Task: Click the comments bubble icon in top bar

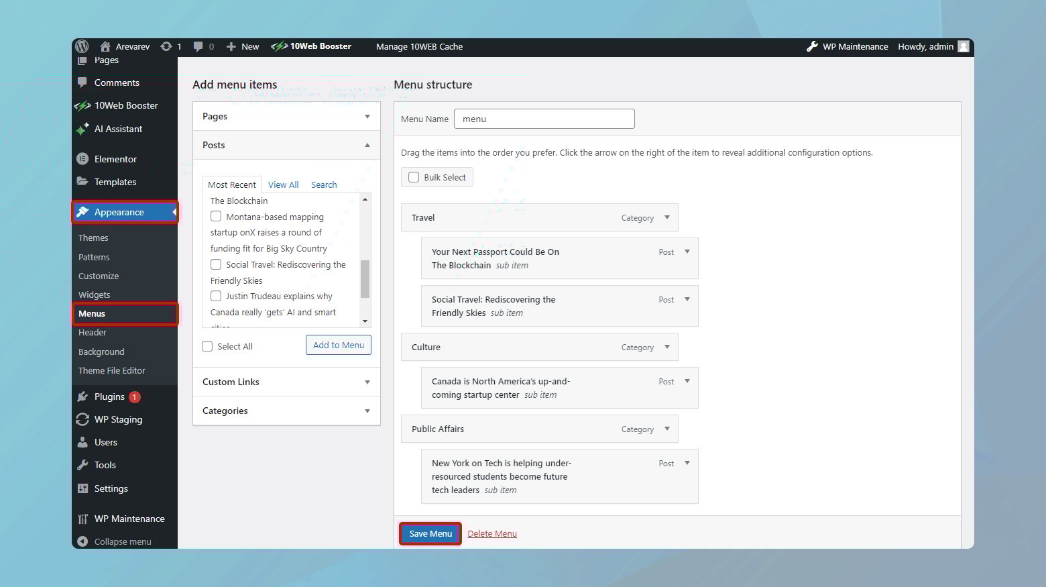Action: pos(198,46)
